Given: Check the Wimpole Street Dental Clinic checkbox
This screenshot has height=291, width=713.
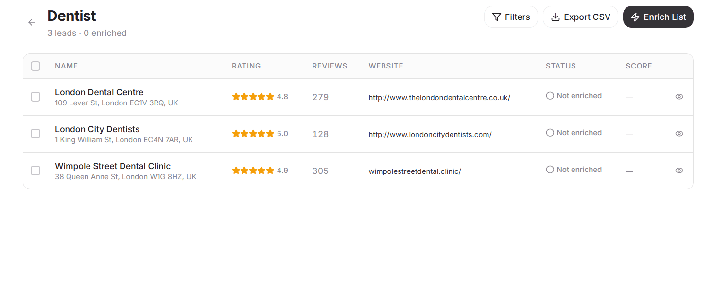Looking at the screenshot, I should [35, 171].
